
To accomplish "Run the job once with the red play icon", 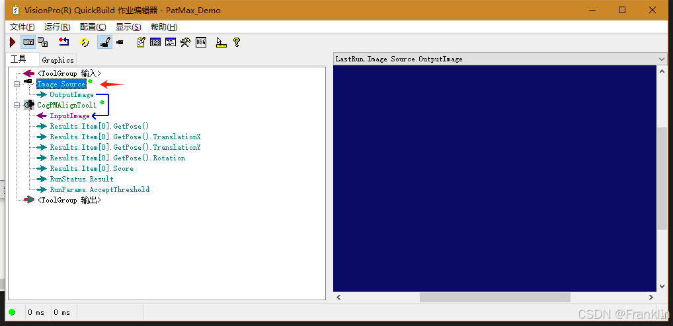I will coord(13,42).
